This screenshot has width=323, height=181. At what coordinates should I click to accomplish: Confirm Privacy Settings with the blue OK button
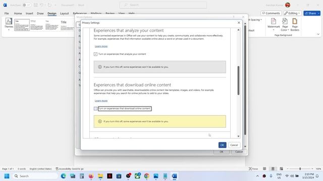coord(222,145)
